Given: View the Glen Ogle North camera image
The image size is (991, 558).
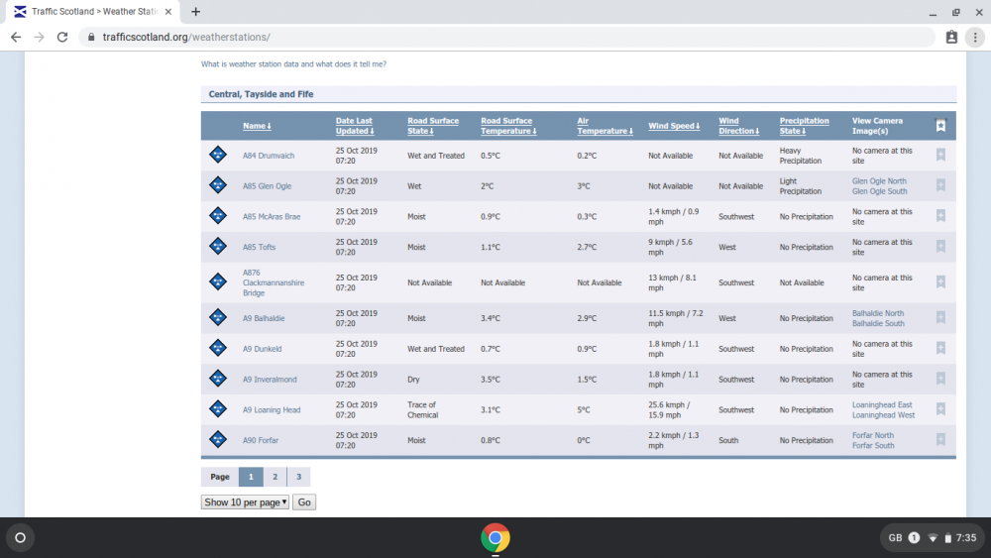Looking at the screenshot, I should click(879, 180).
